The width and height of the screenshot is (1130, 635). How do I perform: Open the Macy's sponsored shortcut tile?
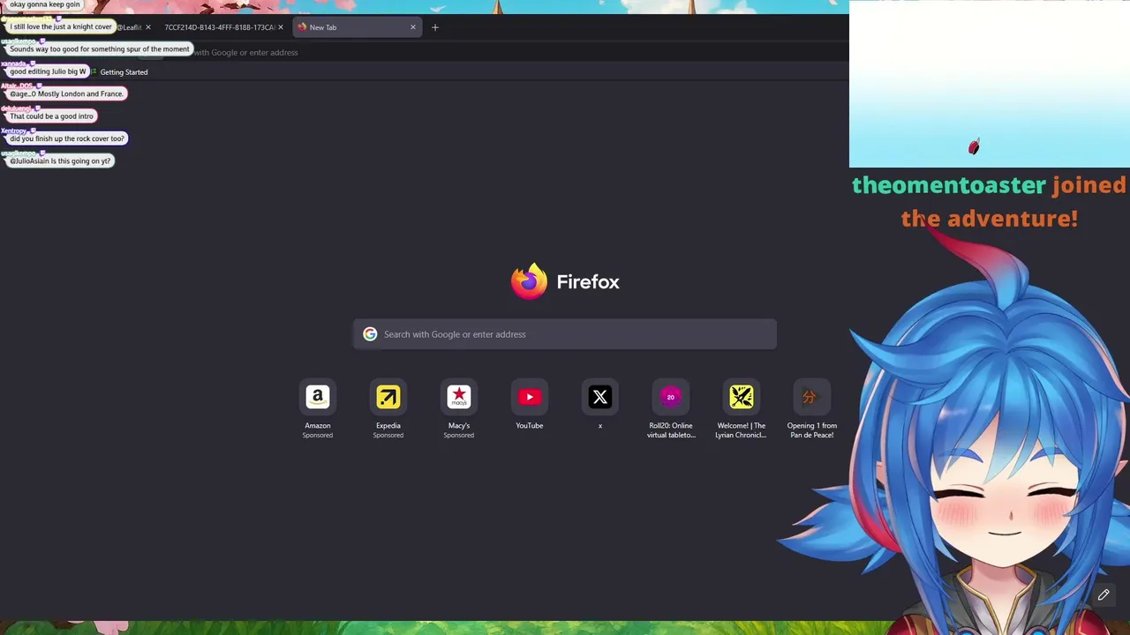point(459,398)
